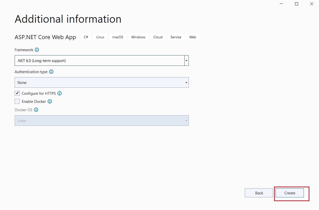Image resolution: width=319 pixels, height=210 pixels.
Task: Click the Create button
Action: (290, 193)
